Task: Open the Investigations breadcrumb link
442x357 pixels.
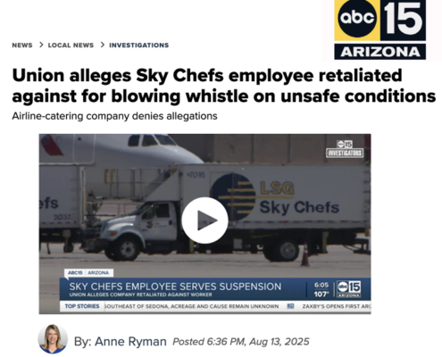Action: pyautogui.click(x=139, y=46)
